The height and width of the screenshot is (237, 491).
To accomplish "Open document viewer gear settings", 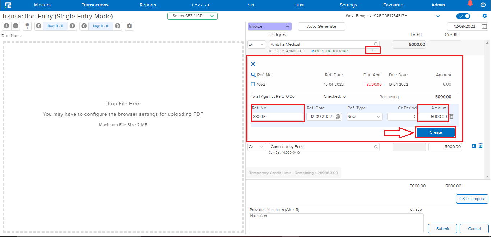I will pyautogui.click(x=129, y=26).
